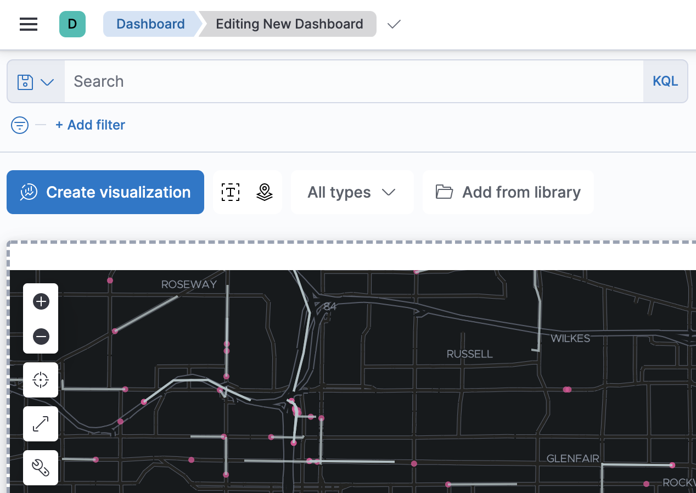The height and width of the screenshot is (493, 696).
Task: Click the Add filter link
Action: 90,125
